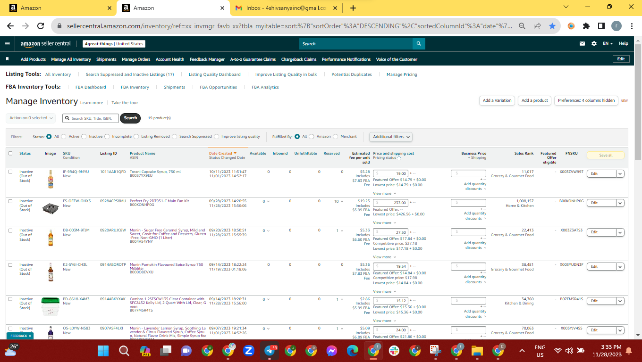This screenshot has height=362, width=642.
Task: Open the EN language dropdown
Action: click(x=608, y=44)
